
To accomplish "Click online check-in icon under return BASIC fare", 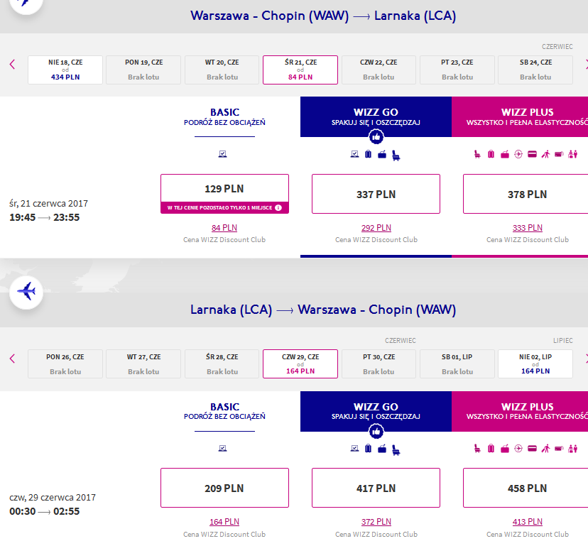I will [x=223, y=448].
